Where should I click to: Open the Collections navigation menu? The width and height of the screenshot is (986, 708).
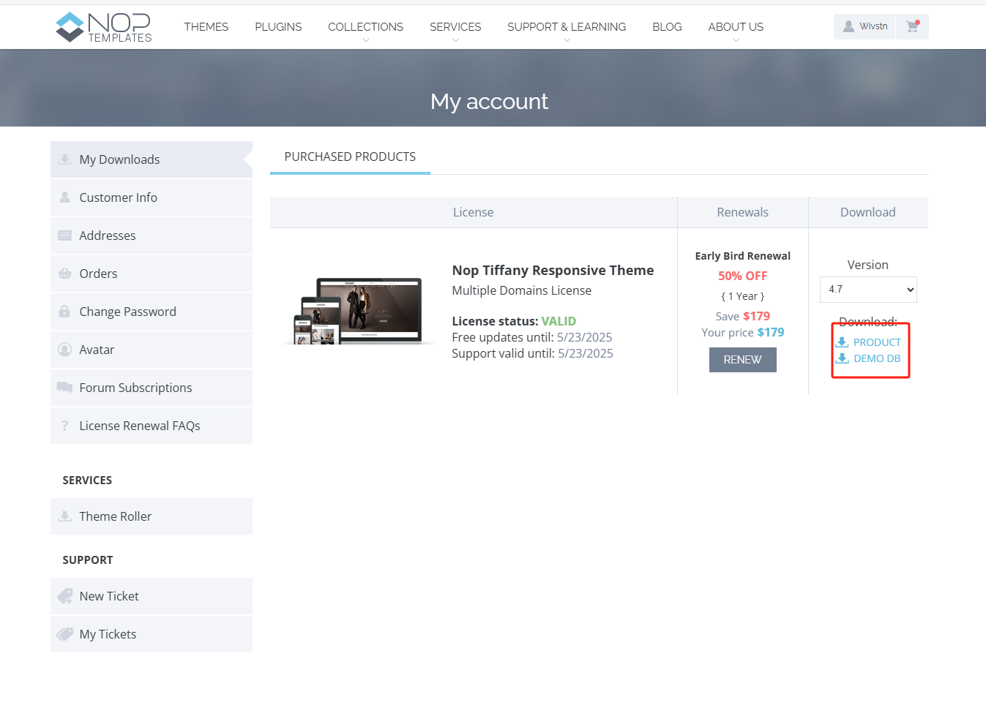[366, 27]
